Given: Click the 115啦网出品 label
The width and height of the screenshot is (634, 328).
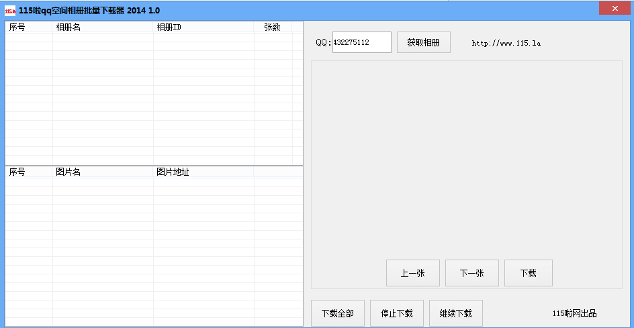Looking at the screenshot, I should [575, 313].
